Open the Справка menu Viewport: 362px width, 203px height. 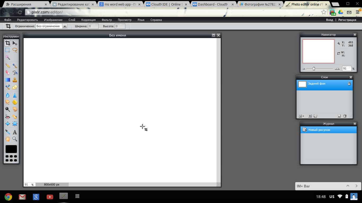156,20
